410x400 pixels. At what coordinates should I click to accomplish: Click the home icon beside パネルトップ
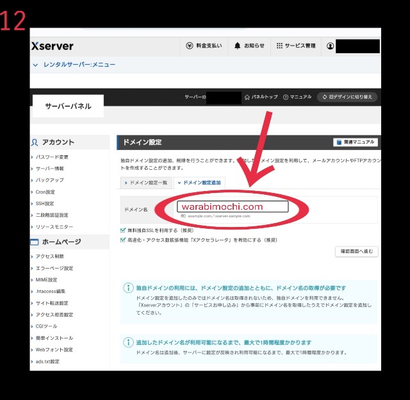247,97
